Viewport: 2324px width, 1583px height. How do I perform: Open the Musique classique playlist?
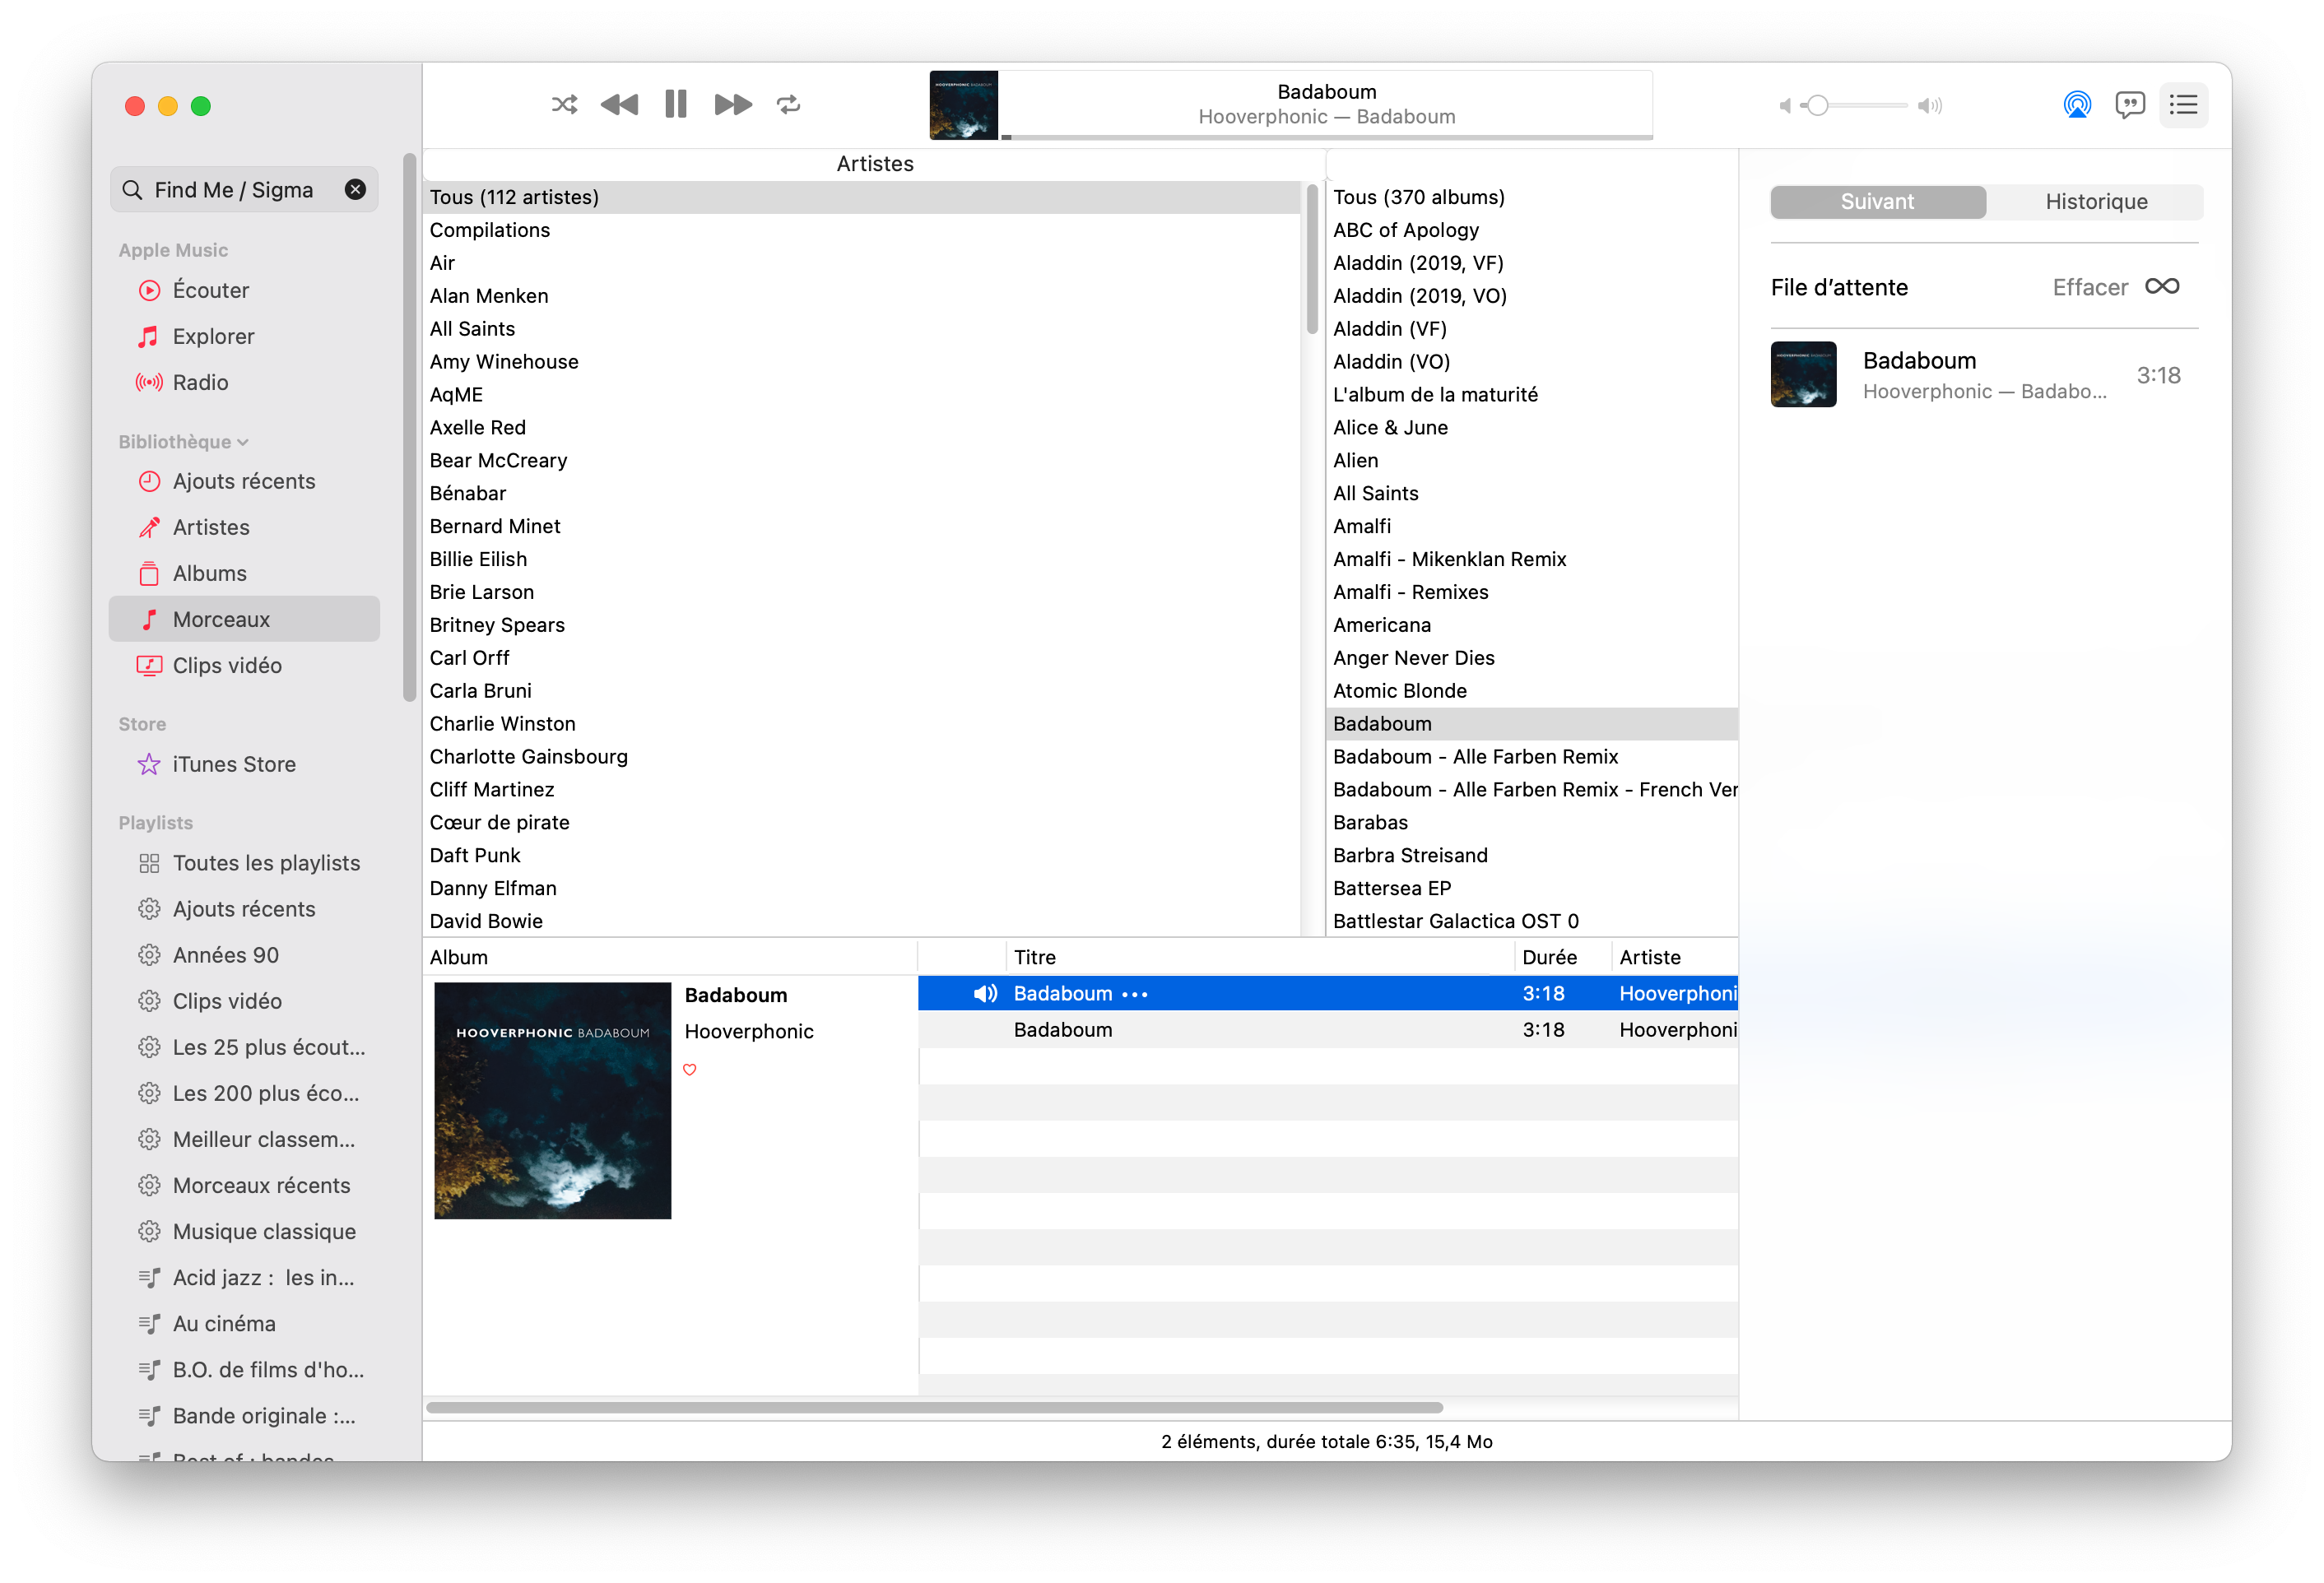pos(244,1231)
